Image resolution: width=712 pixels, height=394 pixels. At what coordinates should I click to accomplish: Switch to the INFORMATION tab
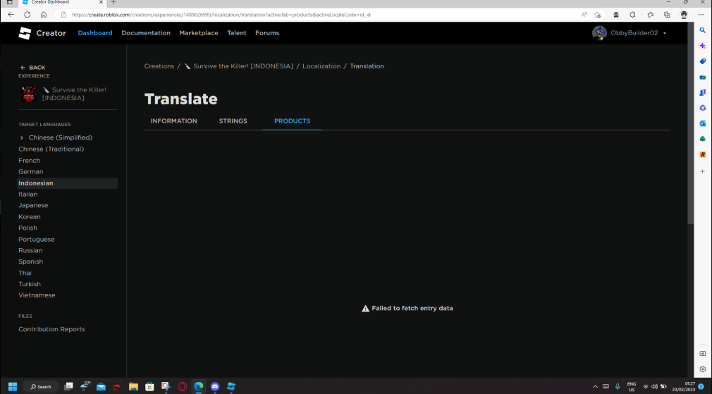174,121
